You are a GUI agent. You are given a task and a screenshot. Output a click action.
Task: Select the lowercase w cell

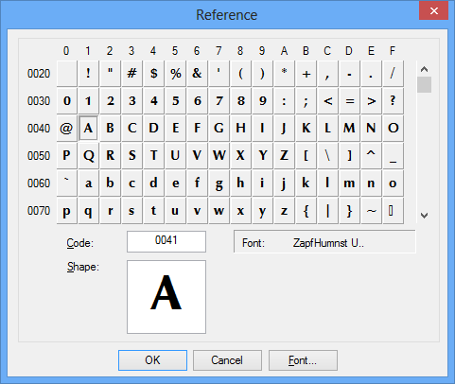219,211
